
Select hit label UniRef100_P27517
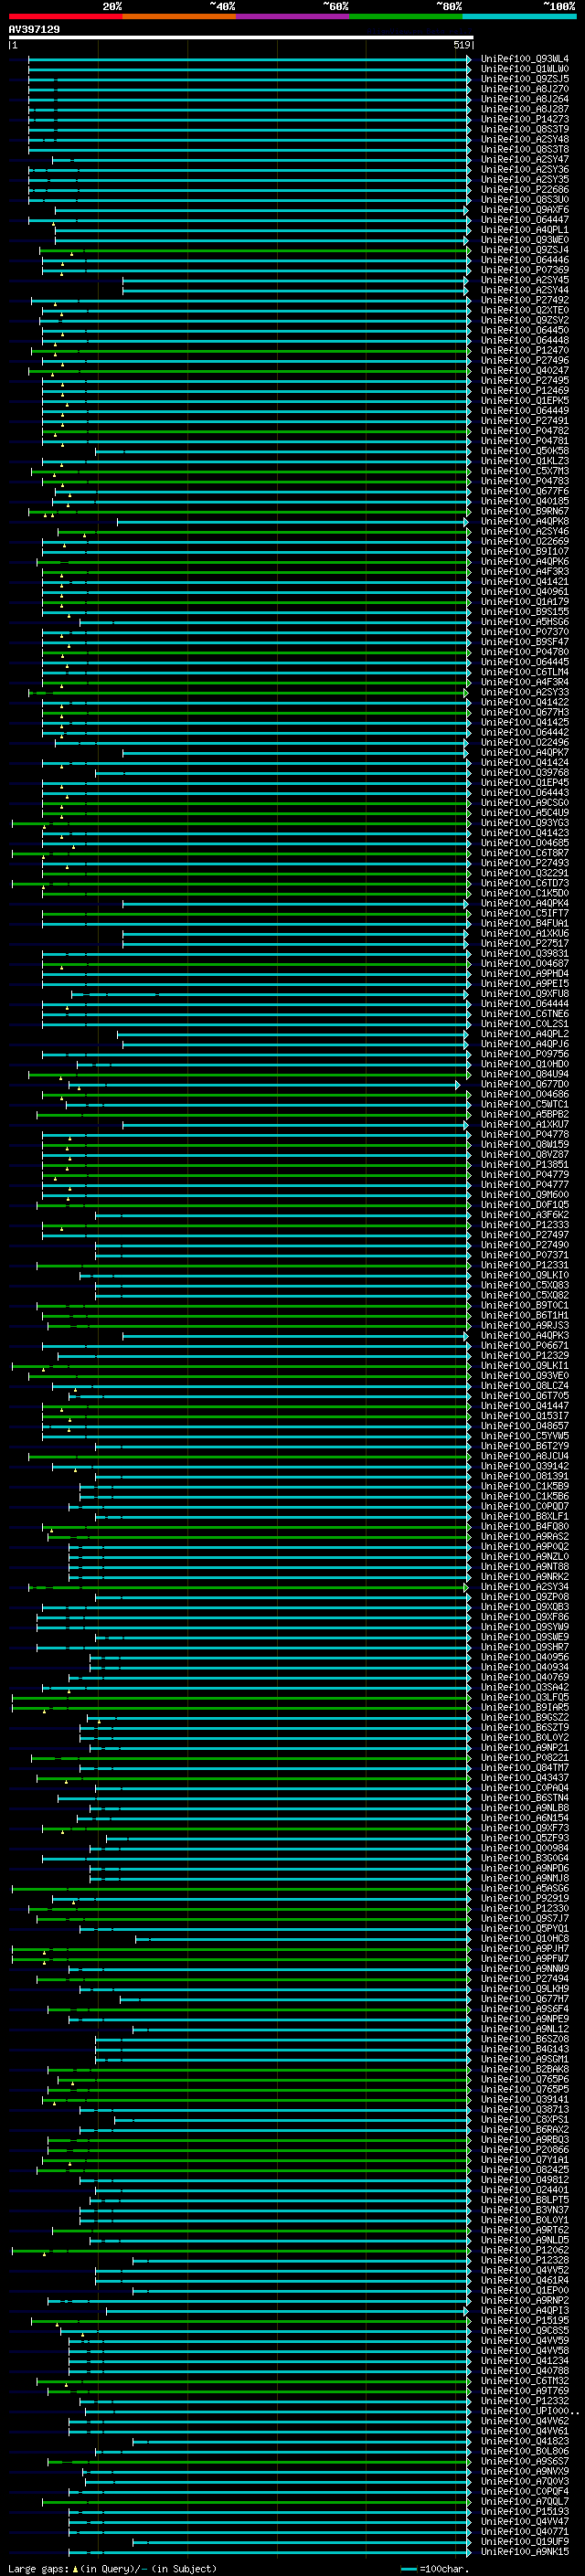(x=524, y=943)
